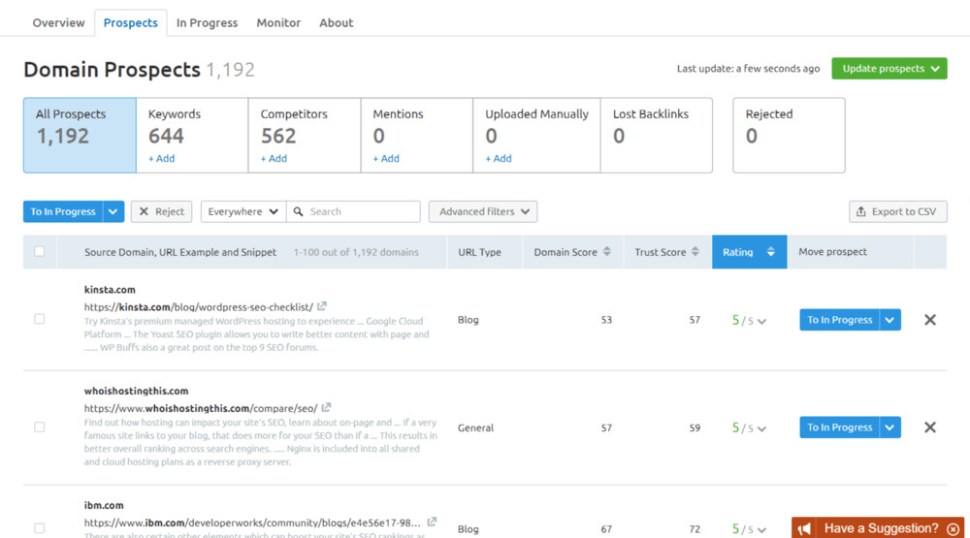This screenshot has height=538, width=970.
Task: Click the Reject button
Action: pyautogui.click(x=161, y=211)
